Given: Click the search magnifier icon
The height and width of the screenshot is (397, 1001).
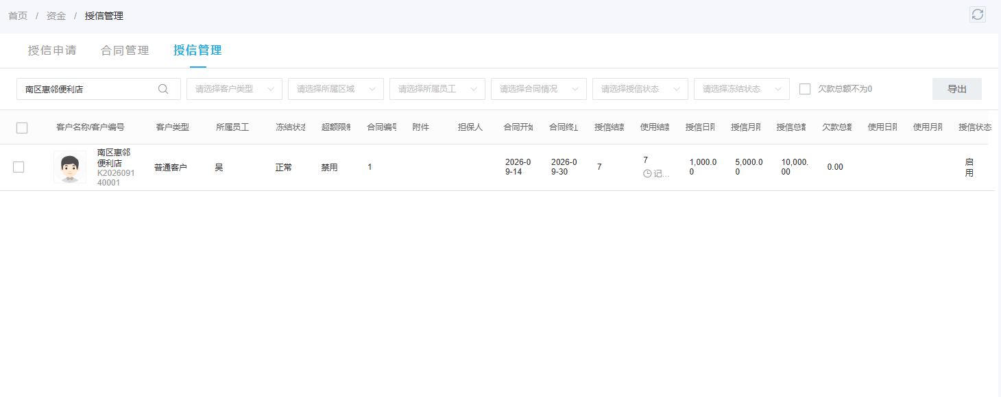Looking at the screenshot, I should point(163,89).
